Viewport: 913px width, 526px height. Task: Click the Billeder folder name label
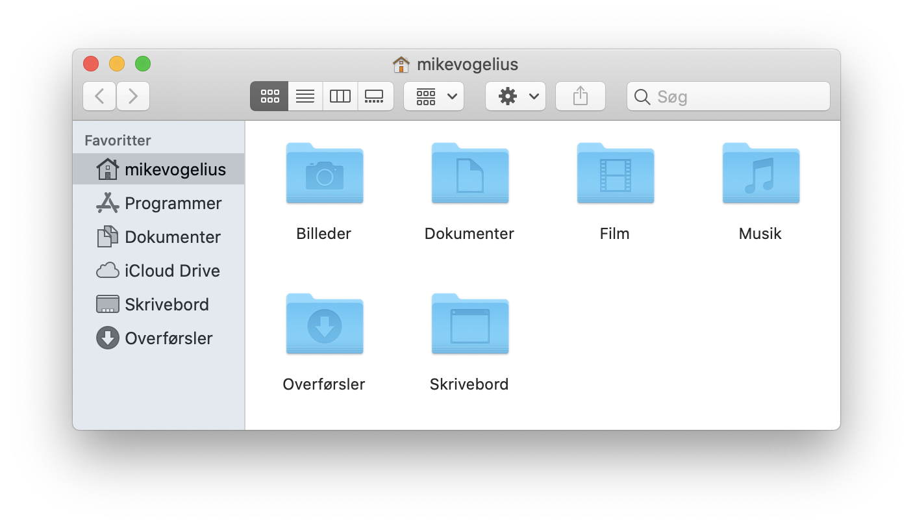(324, 234)
